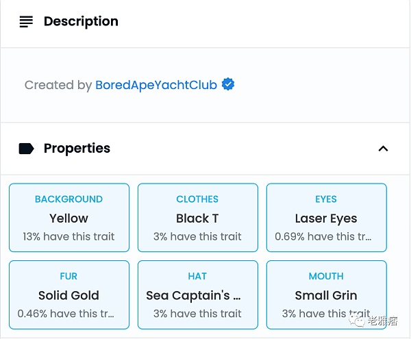Viewport: 411px width, 339px height.
Task: Select the Background Yellow property card
Action: [x=68, y=218]
